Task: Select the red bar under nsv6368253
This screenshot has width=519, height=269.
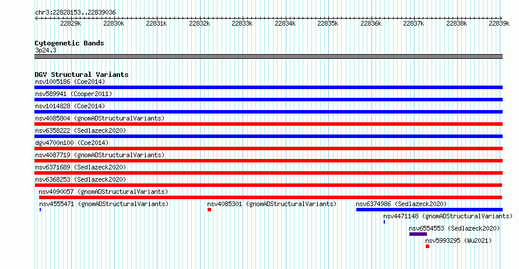Action: click(268, 185)
